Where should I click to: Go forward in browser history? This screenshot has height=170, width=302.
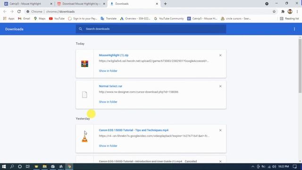pyautogui.click(x=12, y=11)
